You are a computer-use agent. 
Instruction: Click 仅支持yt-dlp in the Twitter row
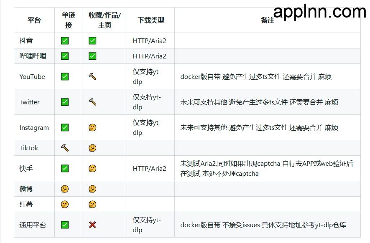147,102
